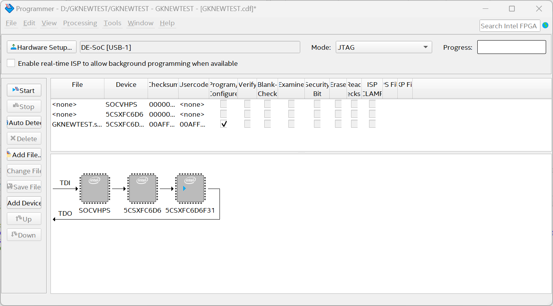553x306 pixels.
Task: Open the Tools menu
Action: 112,23
